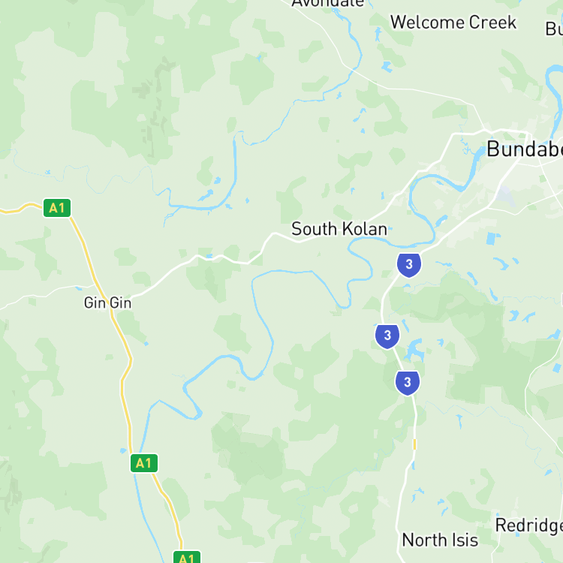Screen dimensions: 563x563
Task: Click the yellow road segment south of the route 3 shields
Action: point(414,444)
